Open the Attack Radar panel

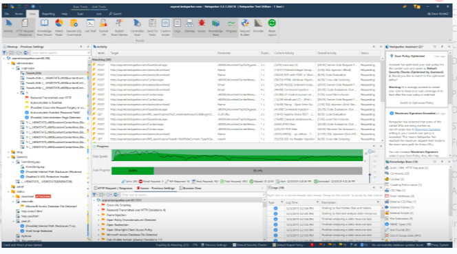point(59,28)
